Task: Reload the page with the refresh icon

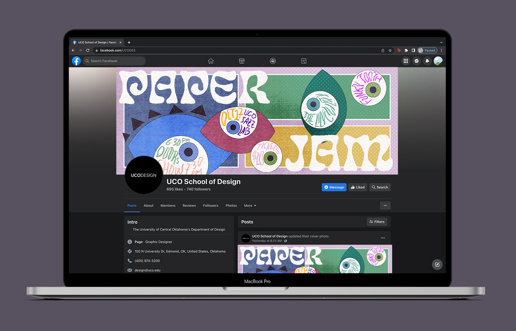Action: point(88,50)
